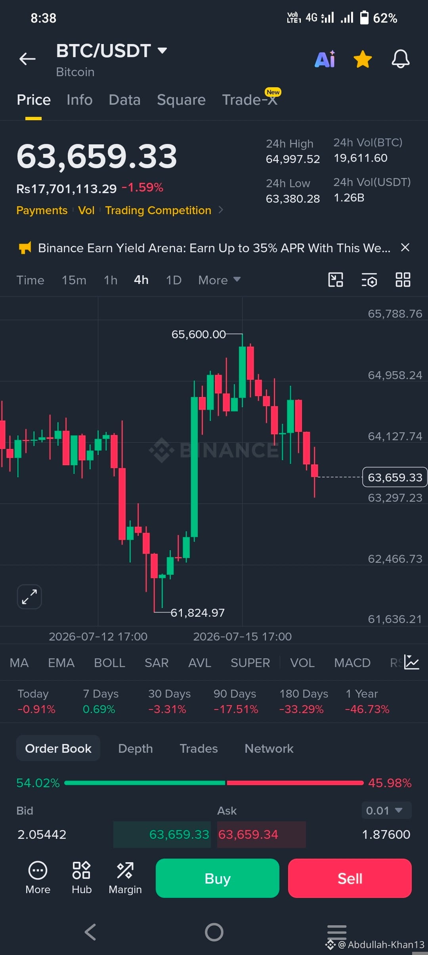
Task: Expand the BTC/USDT pair dropdown
Action: click(x=162, y=51)
